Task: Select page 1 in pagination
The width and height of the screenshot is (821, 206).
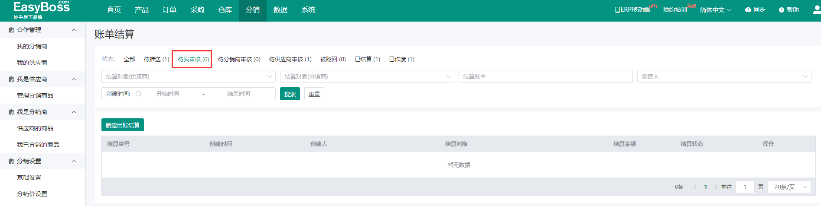Action: point(706,187)
